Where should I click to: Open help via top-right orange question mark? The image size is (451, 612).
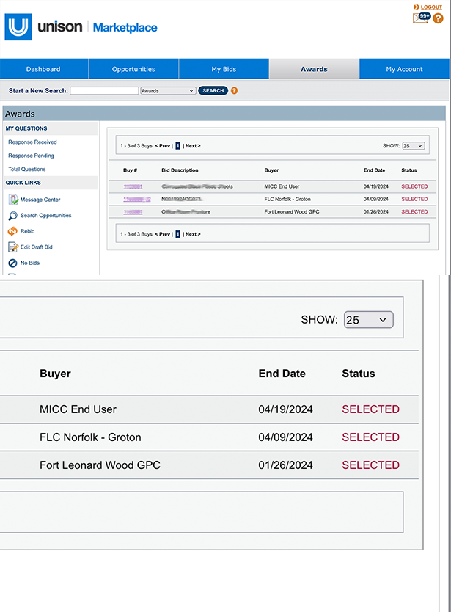click(438, 18)
